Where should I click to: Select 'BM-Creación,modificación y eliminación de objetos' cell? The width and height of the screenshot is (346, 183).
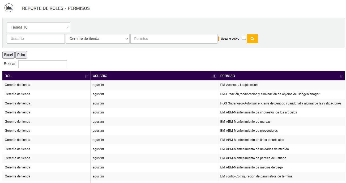pos(281,94)
